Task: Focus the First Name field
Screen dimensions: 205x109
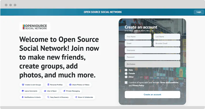Action: pos(138,37)
